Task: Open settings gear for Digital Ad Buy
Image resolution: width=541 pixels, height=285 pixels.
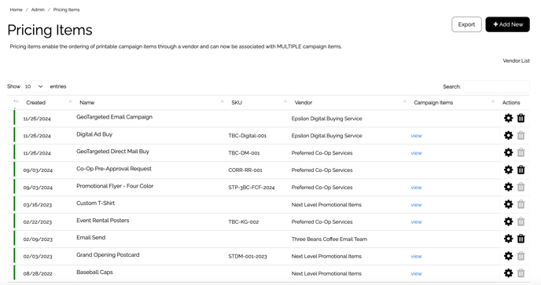Action: [x=508, y=136]
